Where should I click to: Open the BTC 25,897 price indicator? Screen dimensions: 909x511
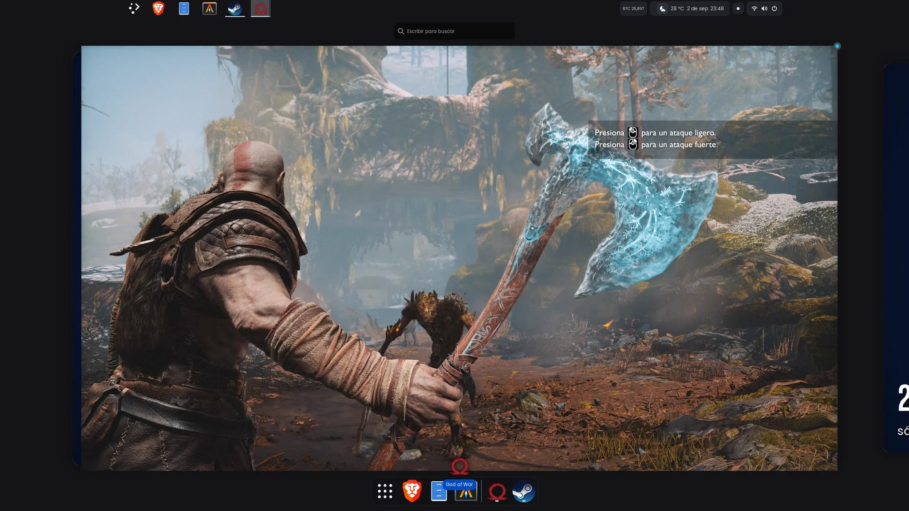(x=633, y=8)
